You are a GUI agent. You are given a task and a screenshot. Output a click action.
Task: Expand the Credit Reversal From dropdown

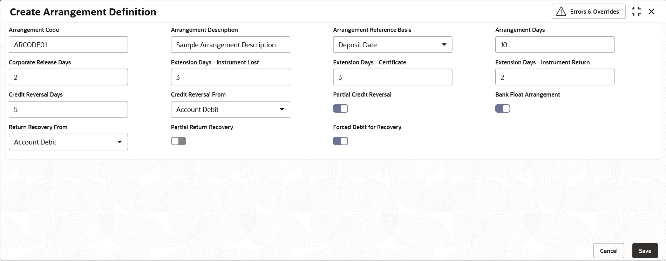coord(230,110)
